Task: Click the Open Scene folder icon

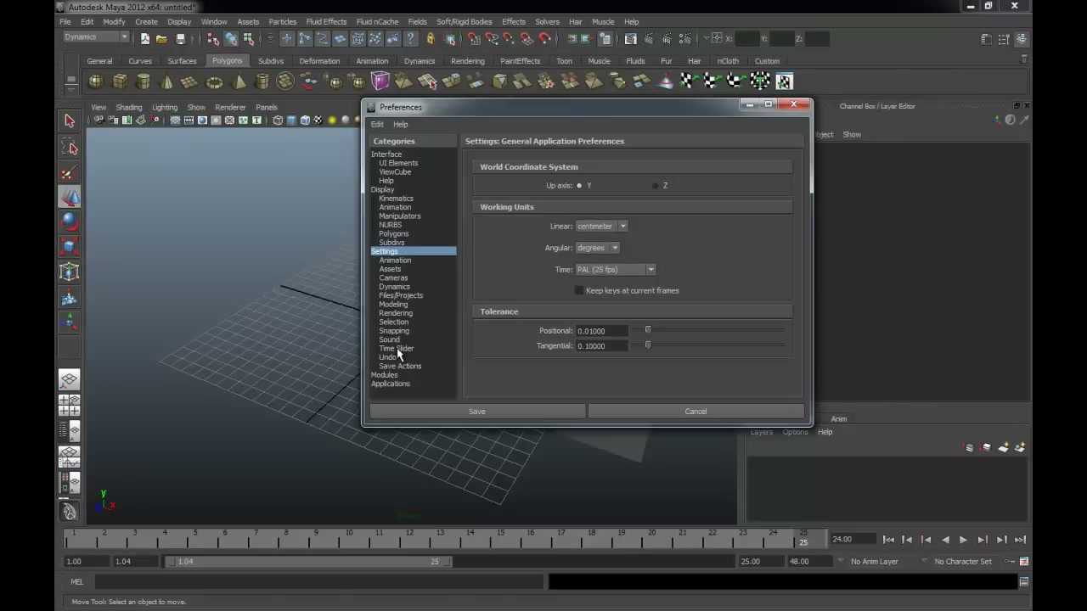Action: point(161,39)
